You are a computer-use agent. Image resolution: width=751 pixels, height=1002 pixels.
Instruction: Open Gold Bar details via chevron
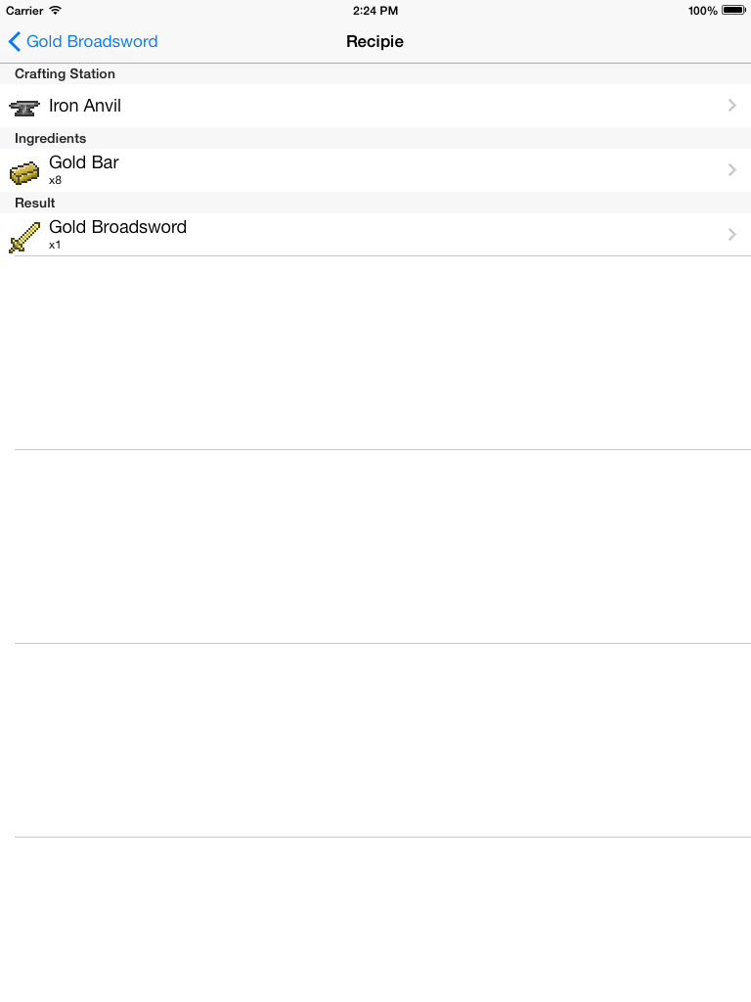(x=732, y=170)
